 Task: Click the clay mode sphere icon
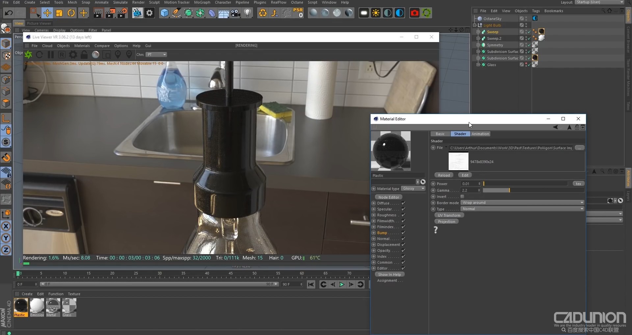(x=95, y=55)
